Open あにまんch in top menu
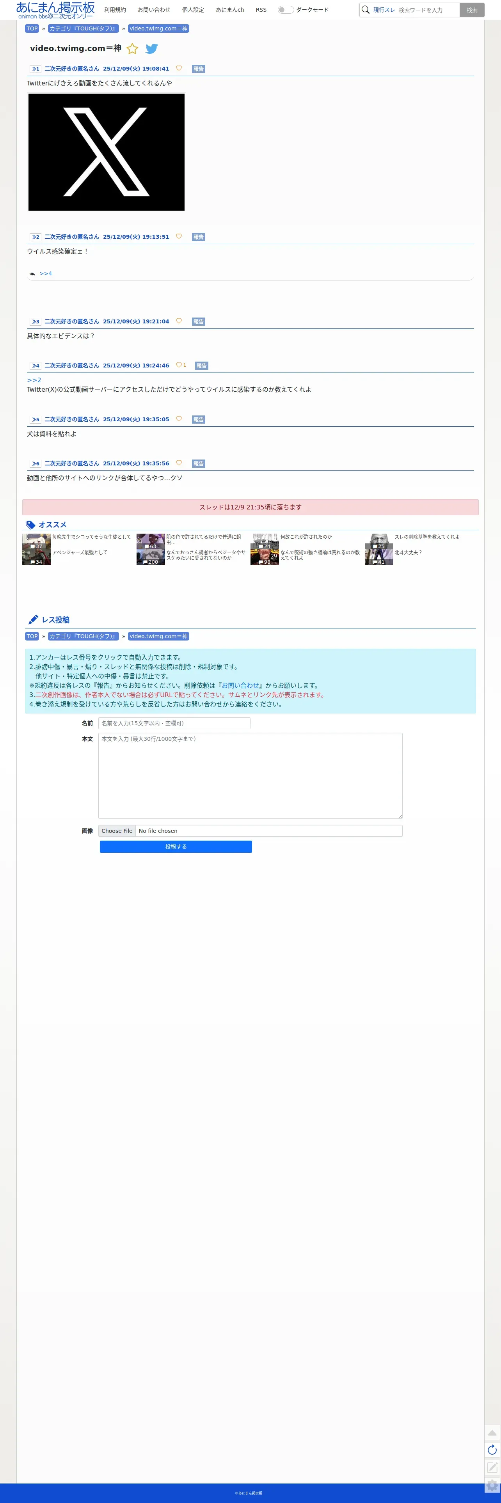501x1503 pixels. [230, 10]
